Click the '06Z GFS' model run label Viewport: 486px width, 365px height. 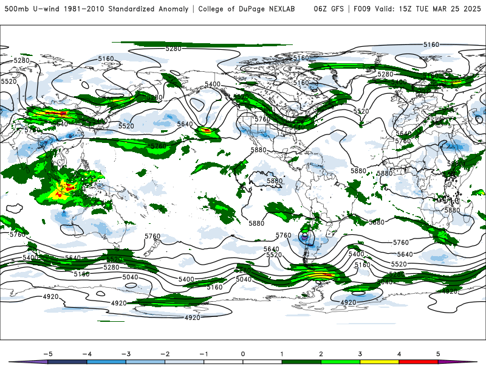click(x=329, y=9)
